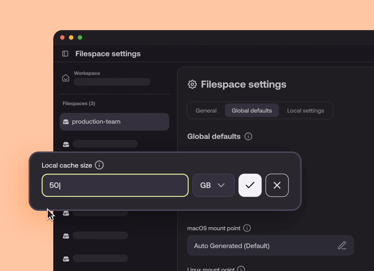Select the production-team filespace
374x271 pixels.
[x=114, y=122]
